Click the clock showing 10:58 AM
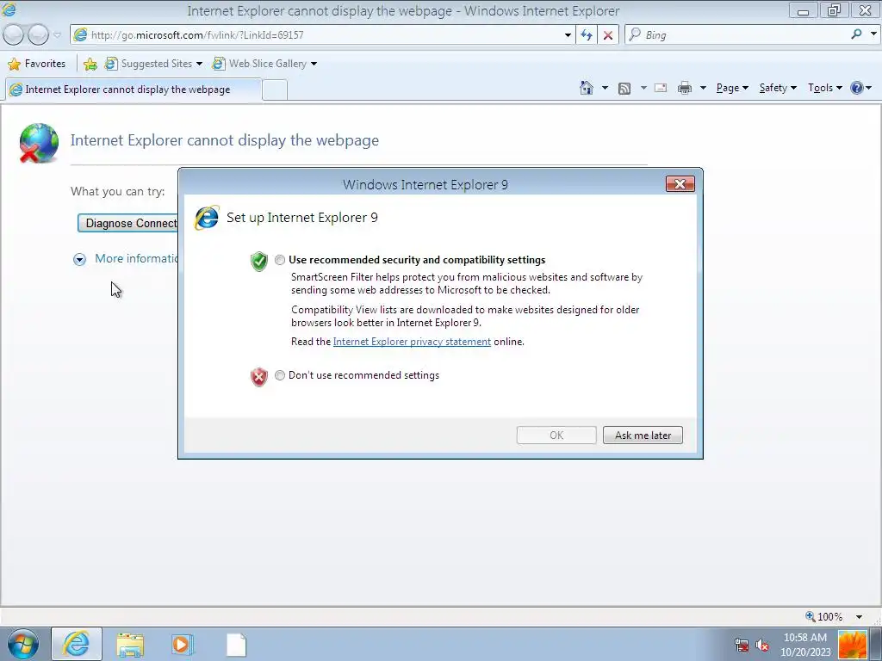Screen dimensions: 882x661 click(805, 638)
